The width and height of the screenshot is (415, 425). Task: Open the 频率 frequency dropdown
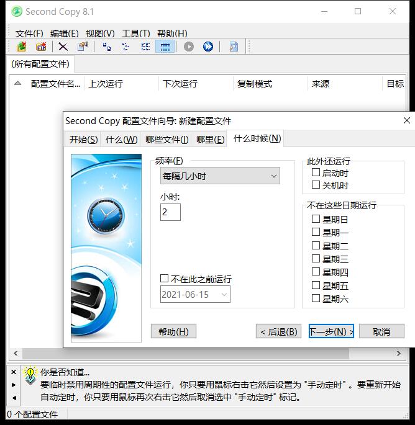tap(220, 176)
